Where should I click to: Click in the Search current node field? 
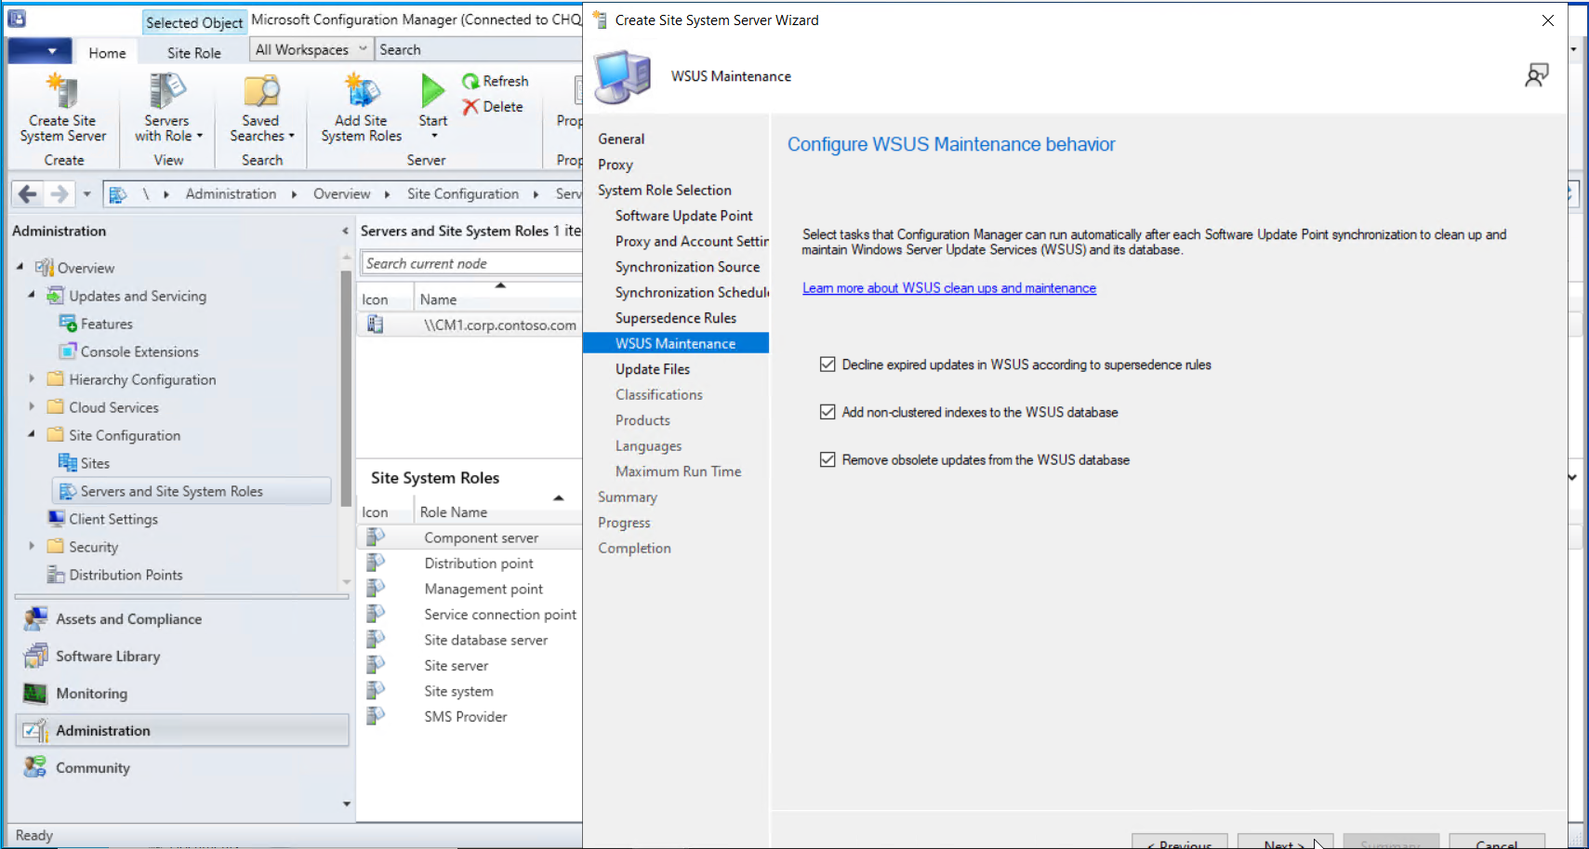(x=471, y=263)
